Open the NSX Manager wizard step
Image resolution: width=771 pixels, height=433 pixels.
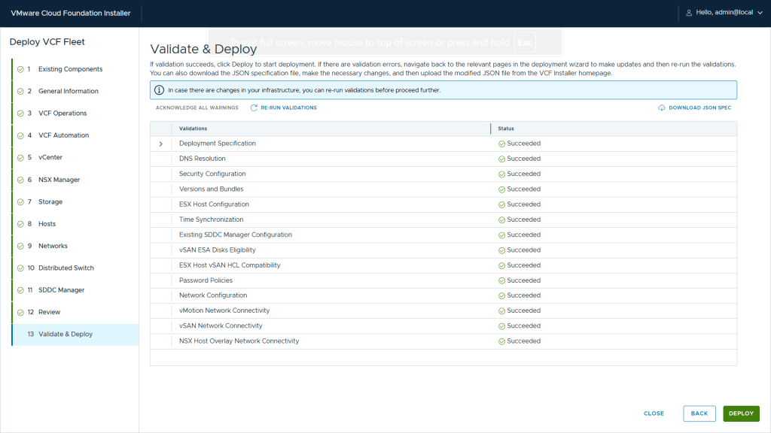[x=59, y=180]
